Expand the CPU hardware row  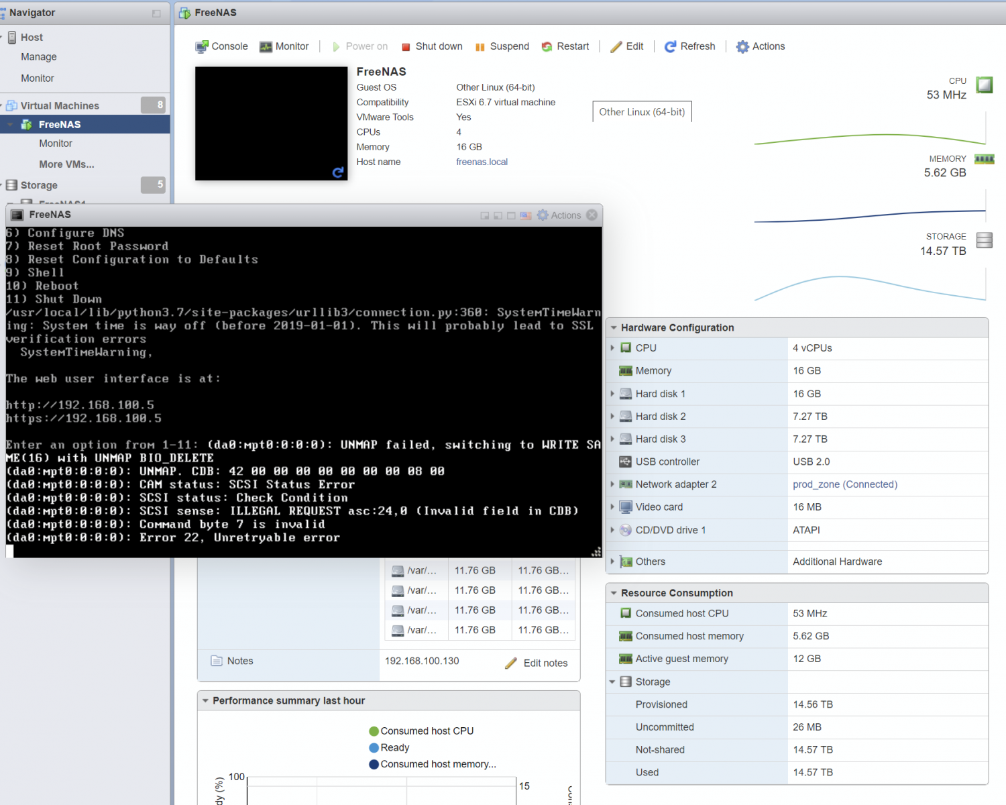(x=612, y=348)
